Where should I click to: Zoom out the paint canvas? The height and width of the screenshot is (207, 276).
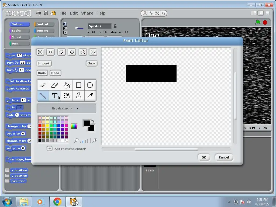(x=76, y=140)
